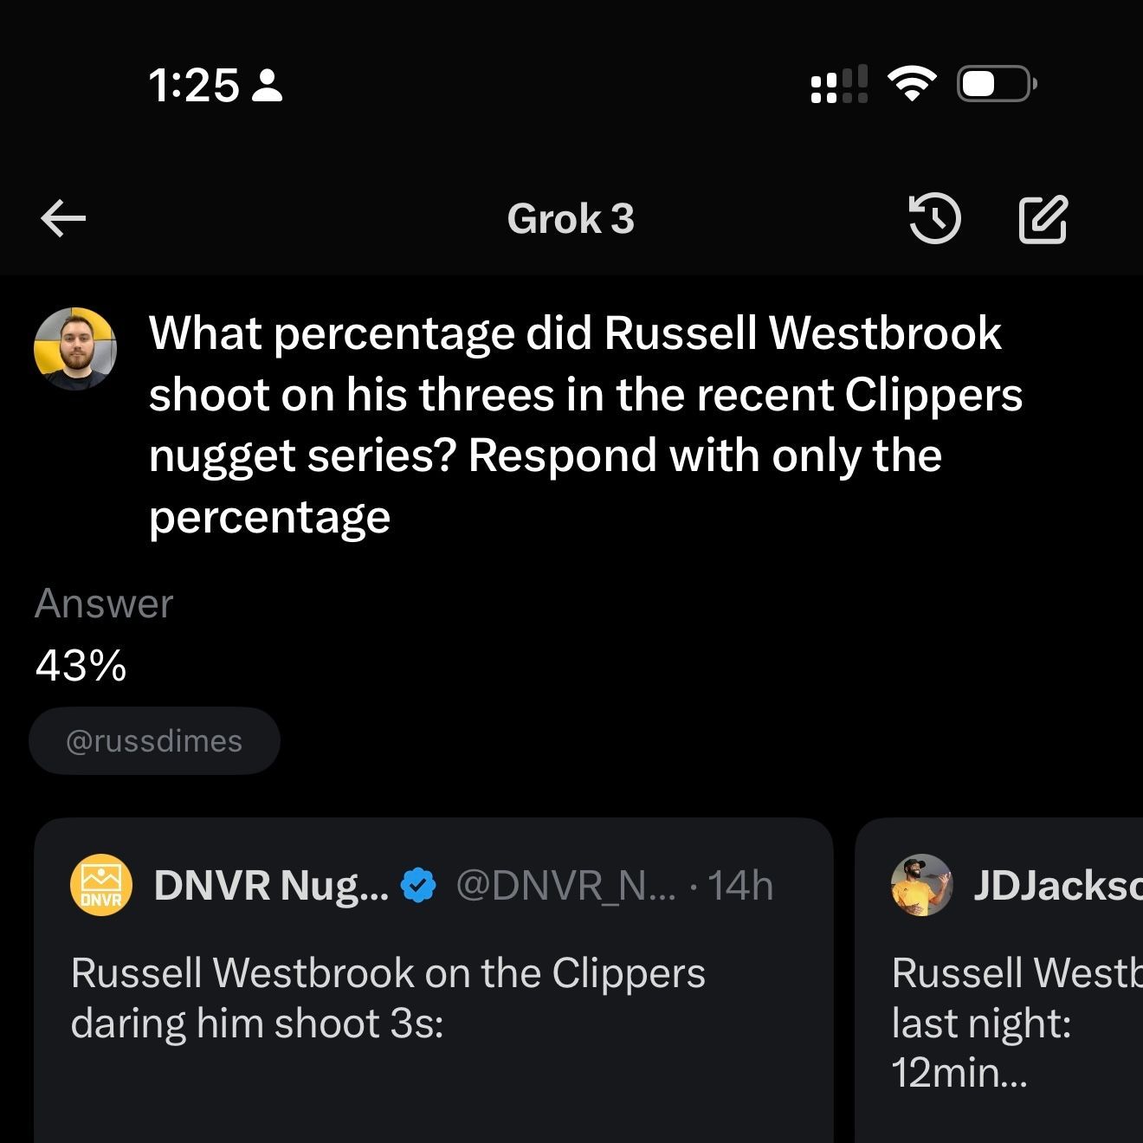
Task: Tap JDJackson's profile picture
Action: pos(922,885)
